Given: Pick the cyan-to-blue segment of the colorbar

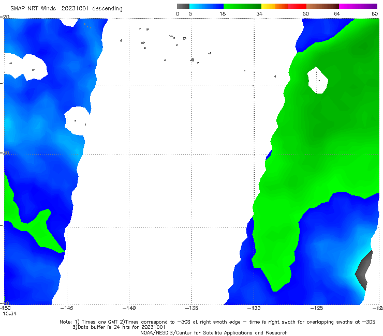Looking at the screenshot, I should tap(207, 6).
